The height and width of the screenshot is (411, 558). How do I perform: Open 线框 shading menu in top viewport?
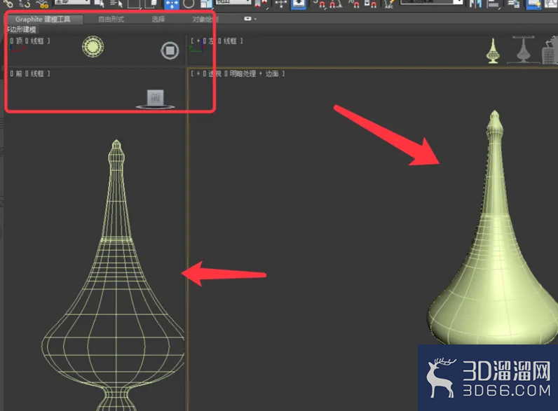point(37,41)
